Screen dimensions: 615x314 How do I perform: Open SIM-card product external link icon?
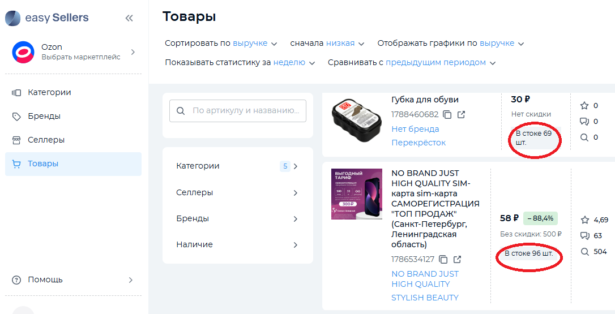point(457,260)
